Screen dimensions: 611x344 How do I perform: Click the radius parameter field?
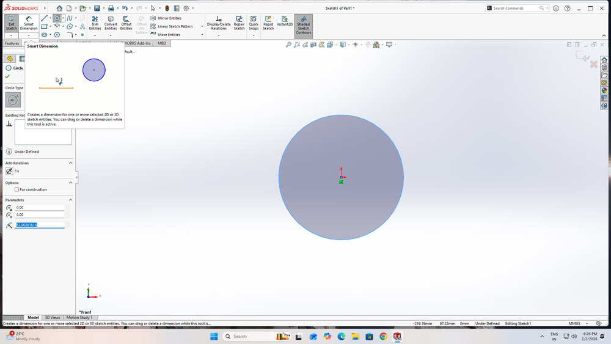pos(39,225)
